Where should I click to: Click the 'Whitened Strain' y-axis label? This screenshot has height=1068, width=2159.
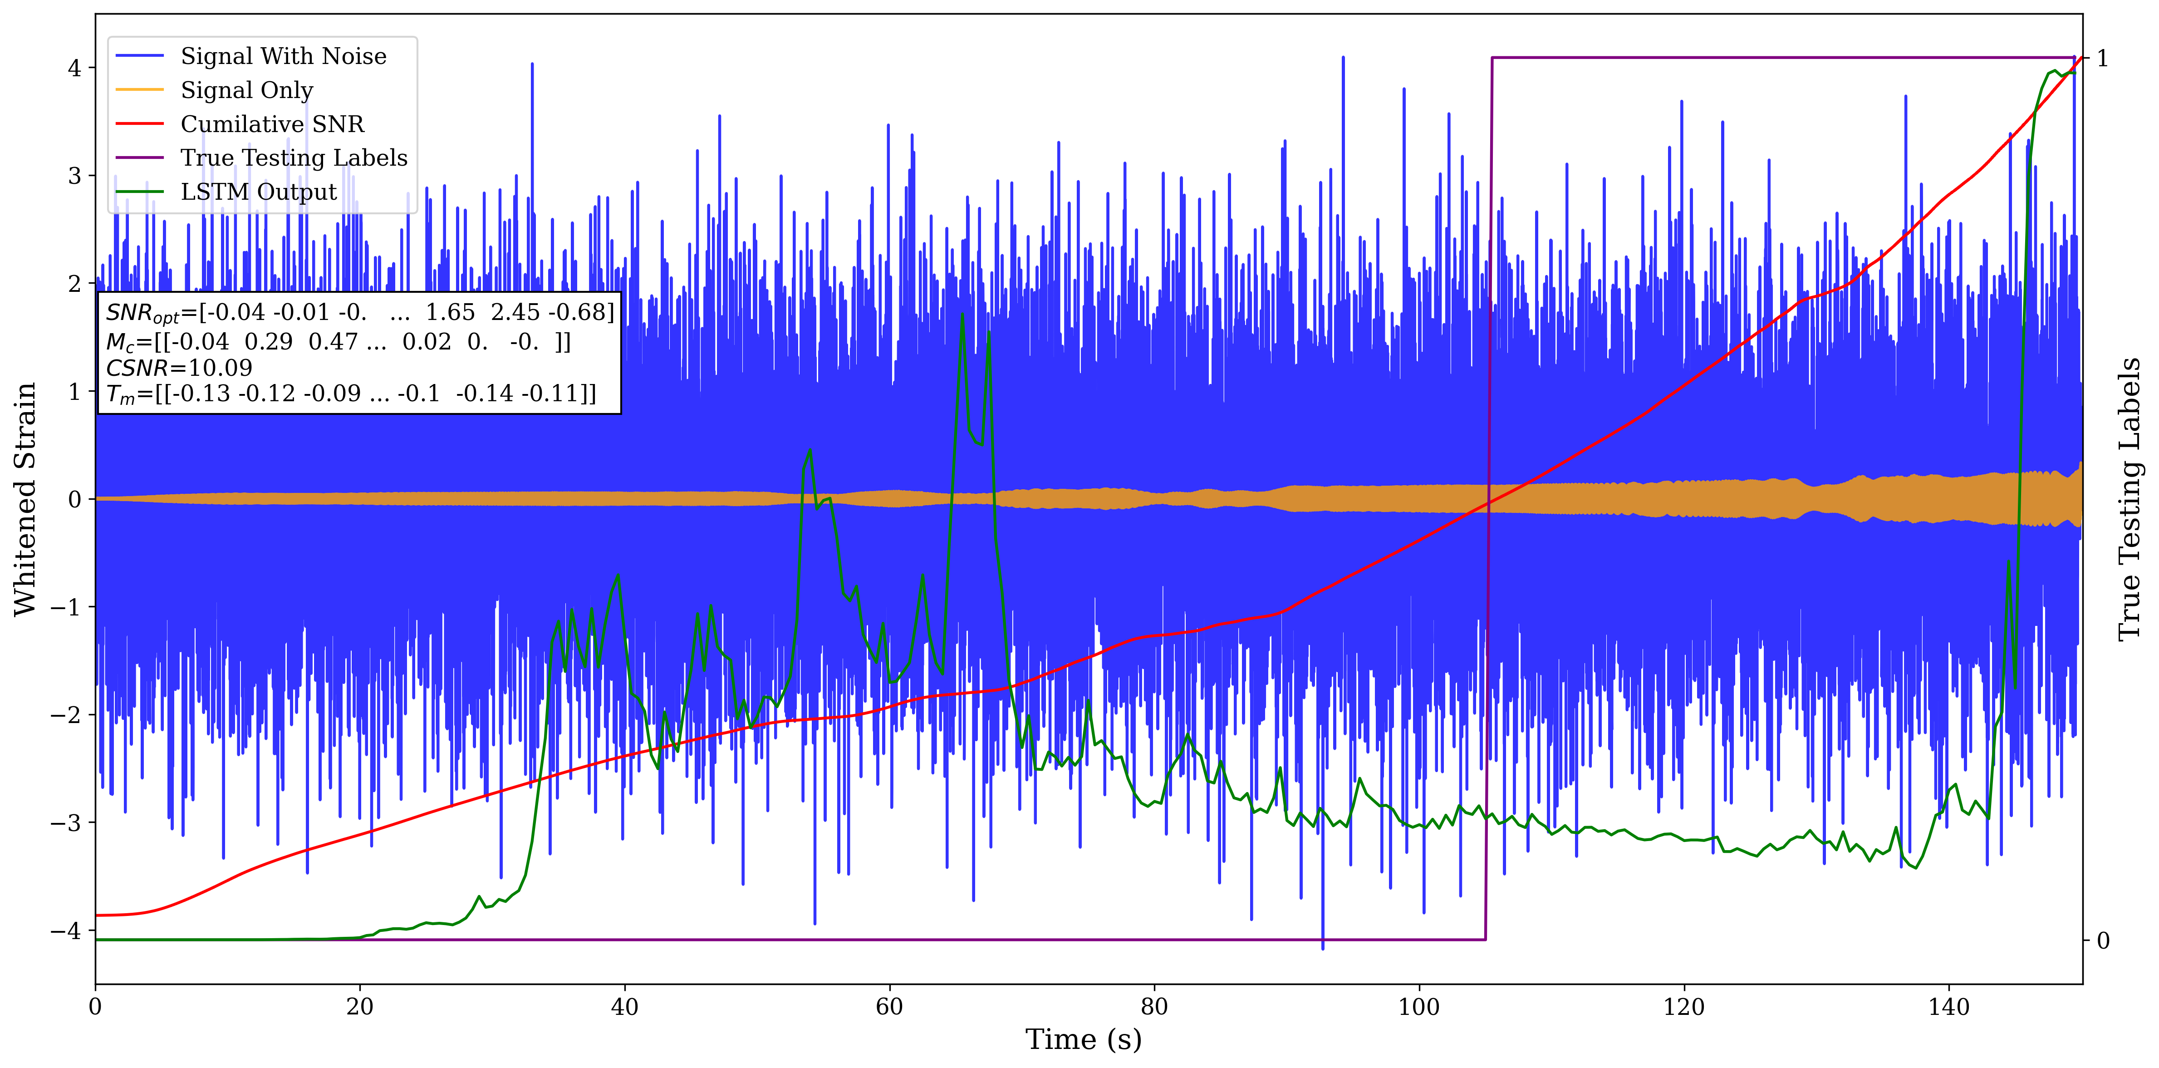(25, 499)
